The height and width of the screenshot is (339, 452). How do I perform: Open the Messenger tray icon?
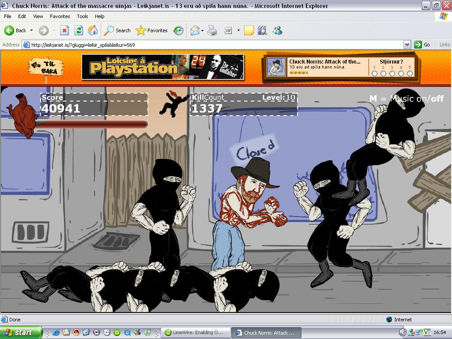tap(411, 332)
